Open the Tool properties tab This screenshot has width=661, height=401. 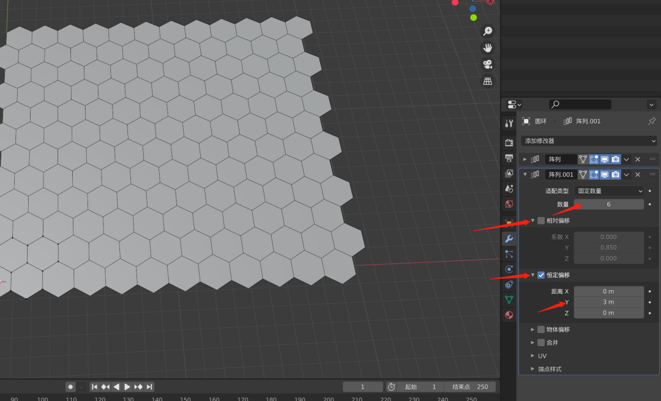[509, 123]
